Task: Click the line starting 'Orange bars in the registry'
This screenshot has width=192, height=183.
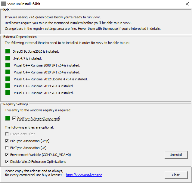Action: pyautogui.click(x=83, y=29)
